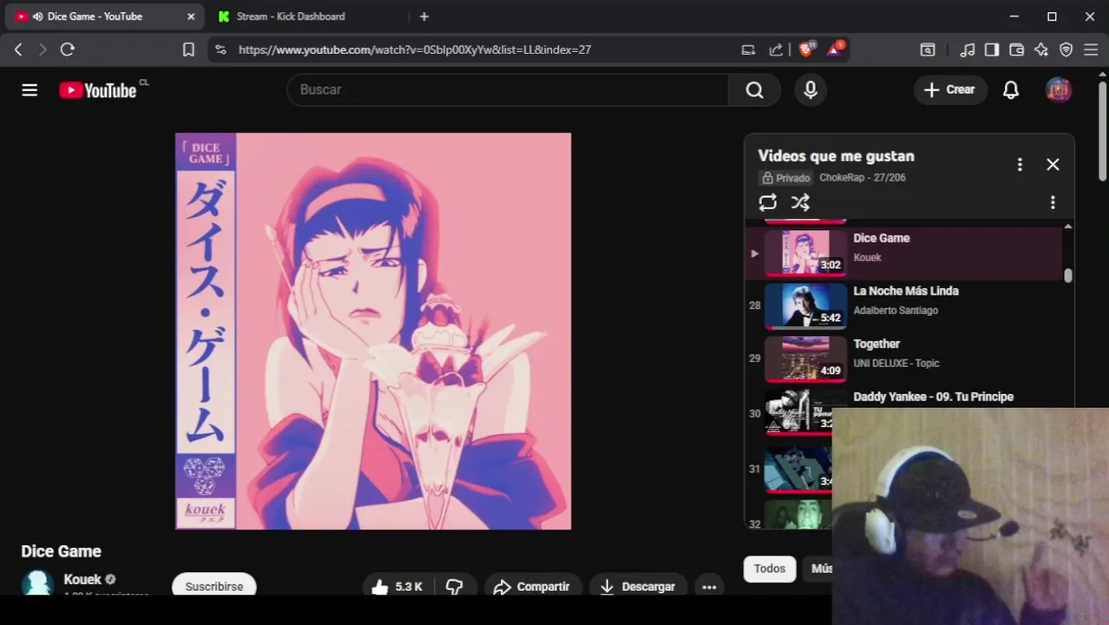1109x625 pixels.
Task: Focus the Buscar search field
Action: point(508,89)
